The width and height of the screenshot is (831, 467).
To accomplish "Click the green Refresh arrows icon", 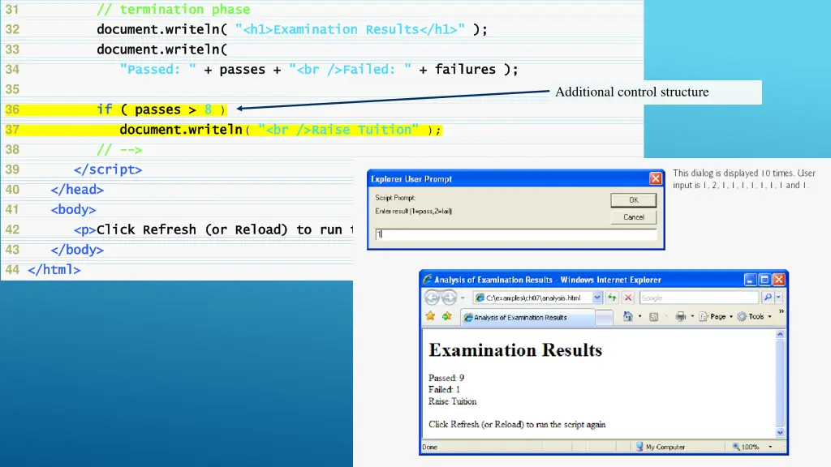I will pos(612,298).
